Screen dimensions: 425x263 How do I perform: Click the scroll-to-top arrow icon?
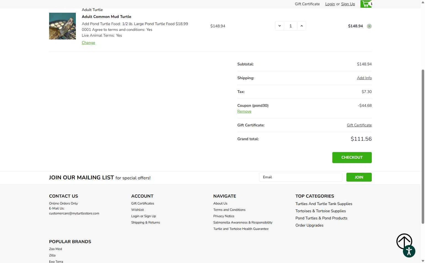click(404, 241)
